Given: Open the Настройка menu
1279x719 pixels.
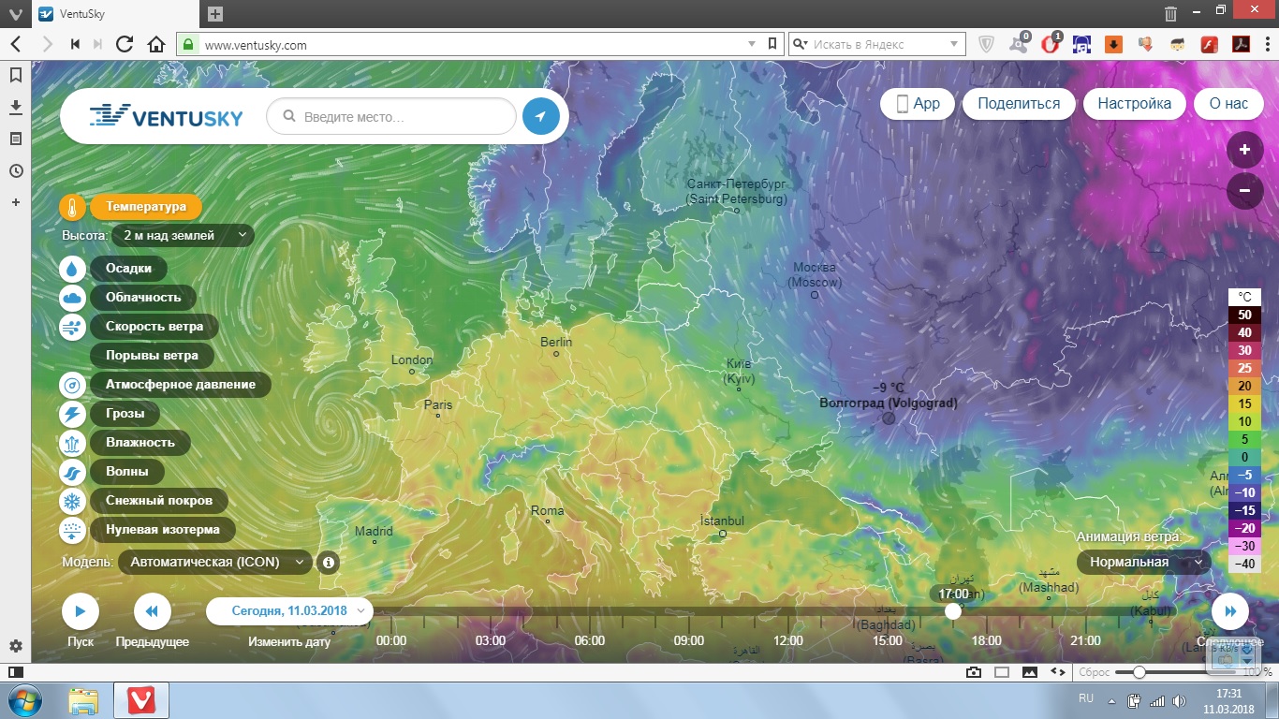Looking at the screenshot, I should 1134,104.
